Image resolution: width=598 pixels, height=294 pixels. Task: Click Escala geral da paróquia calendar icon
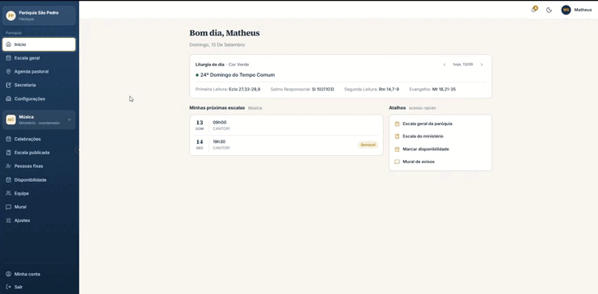tap(397, 124)
